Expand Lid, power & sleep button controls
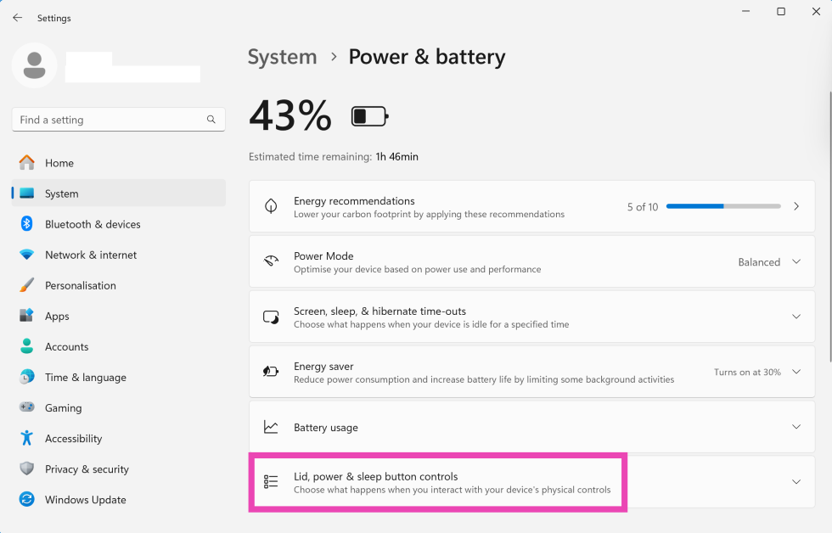The image size is (832, 533). 795,482
